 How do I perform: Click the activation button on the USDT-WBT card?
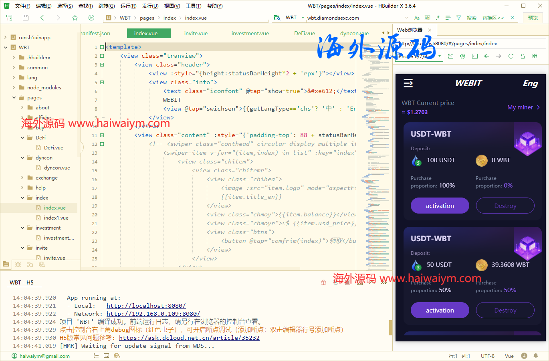pyautogui.click(x=440, y=205)
